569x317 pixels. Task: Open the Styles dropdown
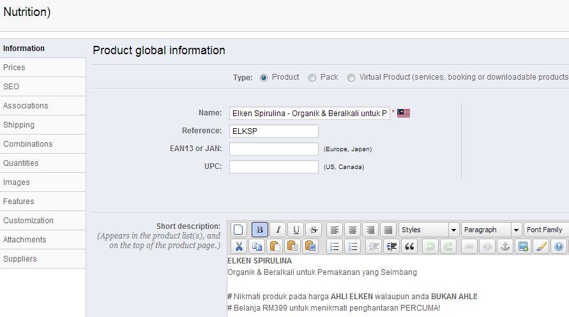coord(429,230)
